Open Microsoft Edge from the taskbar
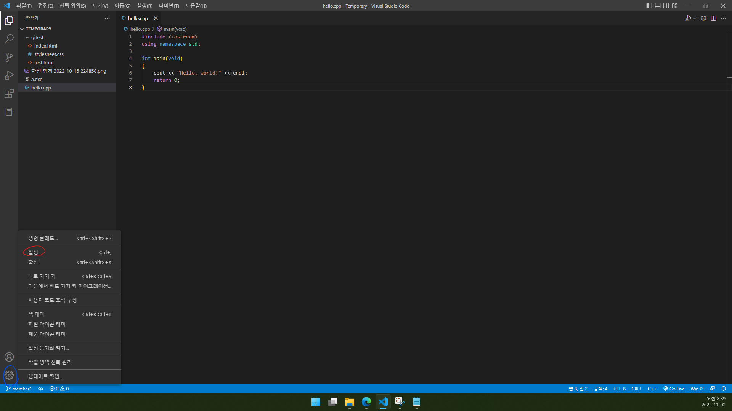This screenshot has height=411, width=732. 366,402
